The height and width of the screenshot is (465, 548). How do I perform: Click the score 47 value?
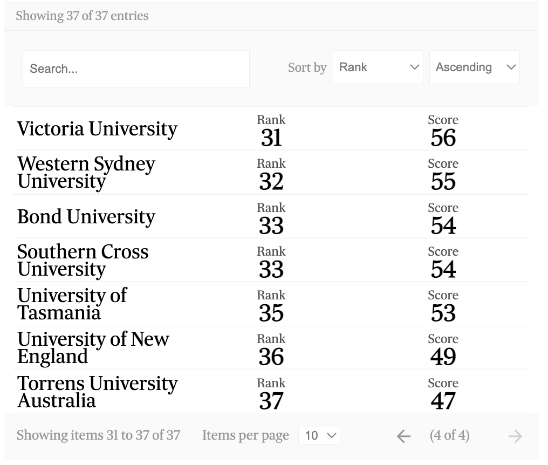443,401
